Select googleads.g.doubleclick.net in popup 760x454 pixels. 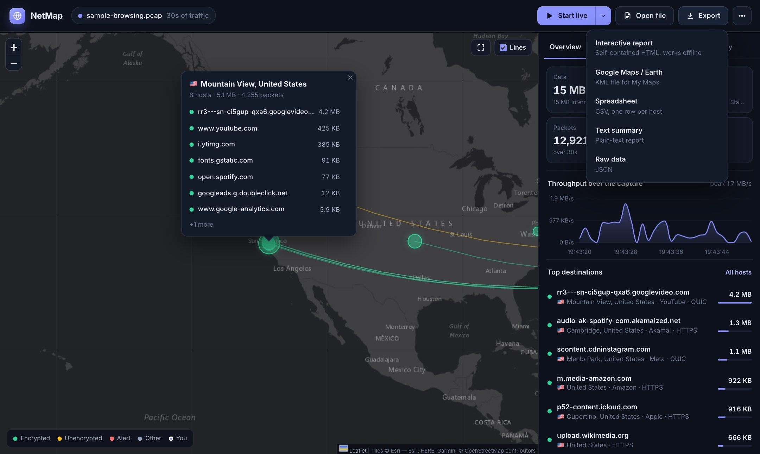click(265, 193)
